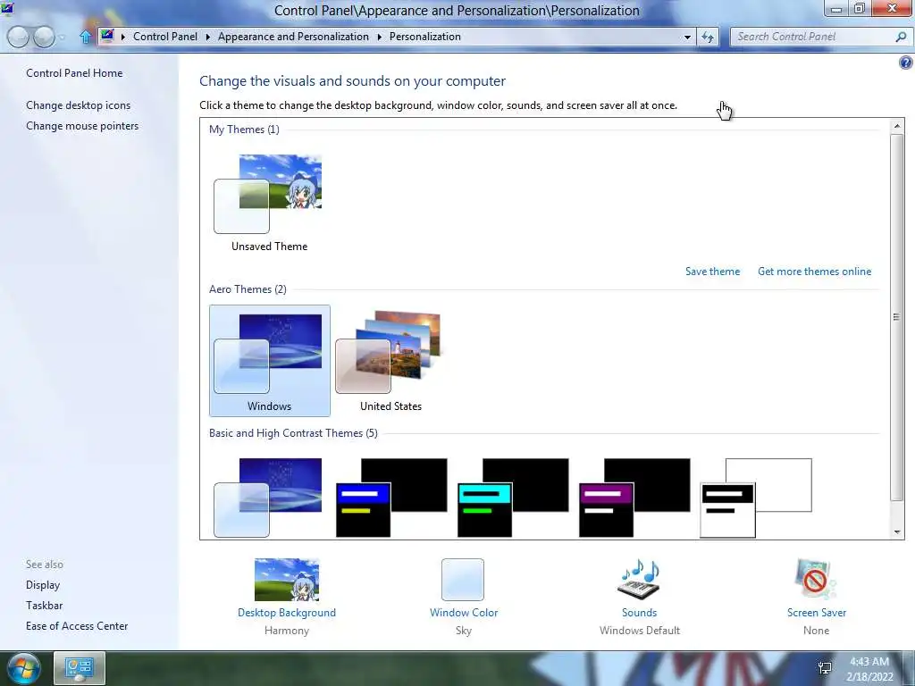Open Ease of Access Center link

(77, 625)
